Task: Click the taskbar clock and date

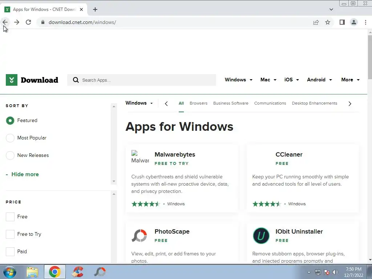Action: click(x=353, y=272)
